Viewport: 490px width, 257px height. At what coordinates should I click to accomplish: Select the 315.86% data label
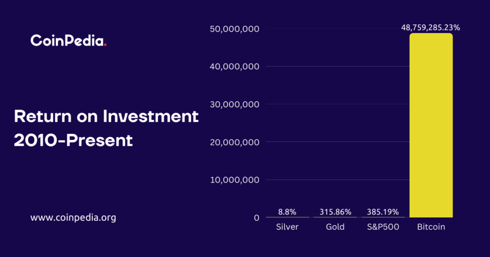335,212
